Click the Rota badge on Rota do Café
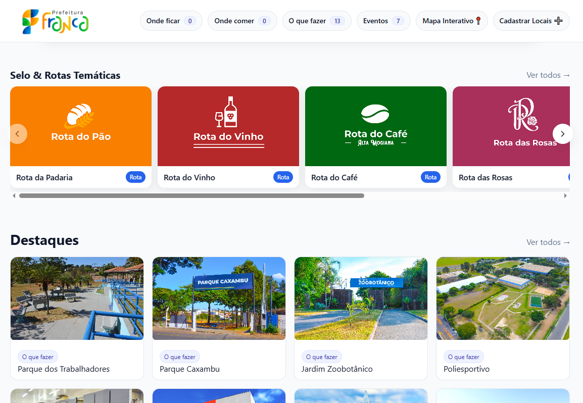 coord(430,177)
